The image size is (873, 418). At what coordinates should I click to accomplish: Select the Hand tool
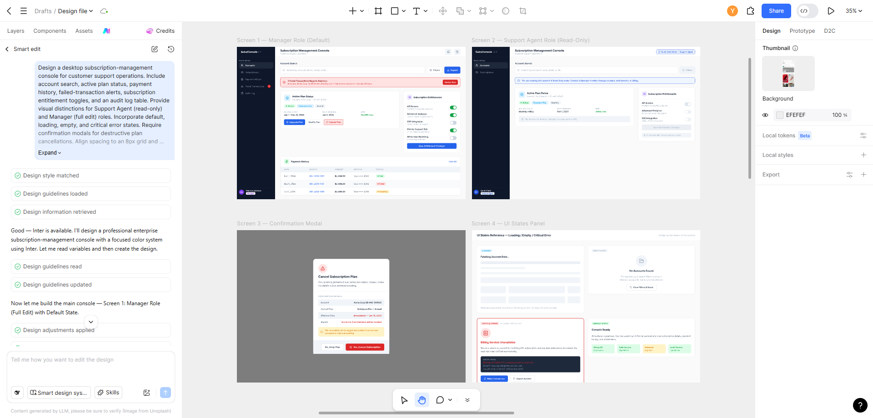pyautogui.click(x=422, y=400)
